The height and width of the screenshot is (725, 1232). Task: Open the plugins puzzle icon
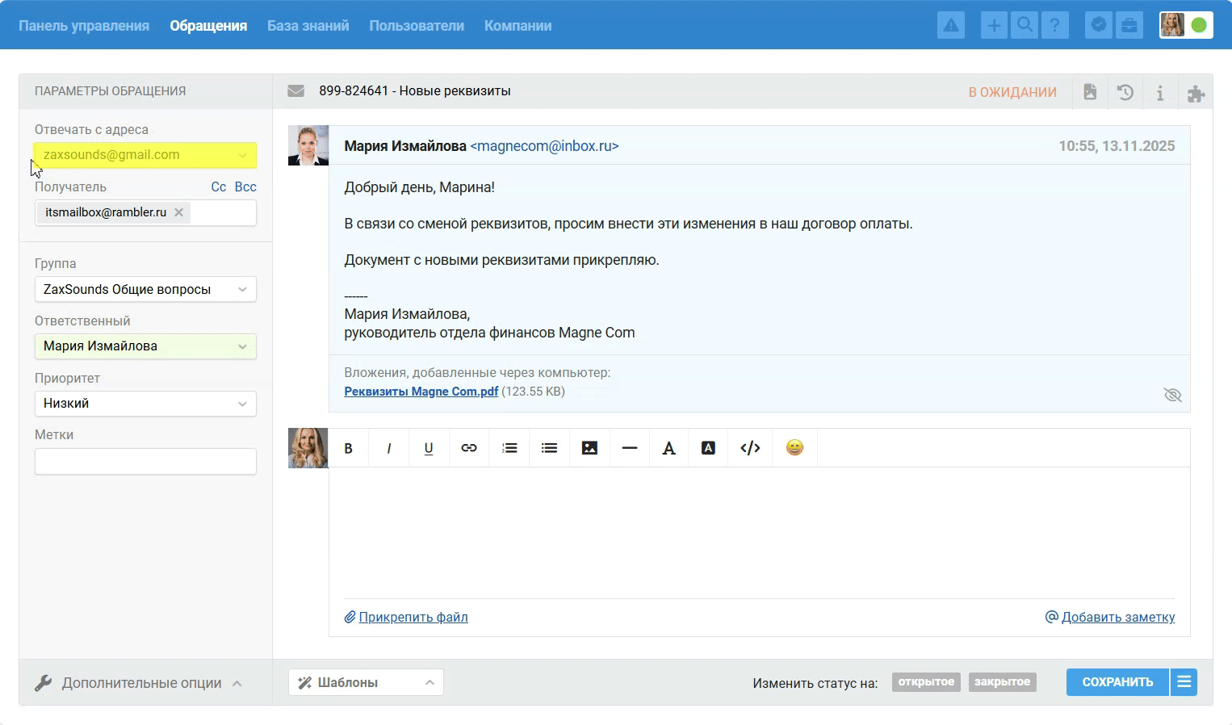[x=1196, y=94]
